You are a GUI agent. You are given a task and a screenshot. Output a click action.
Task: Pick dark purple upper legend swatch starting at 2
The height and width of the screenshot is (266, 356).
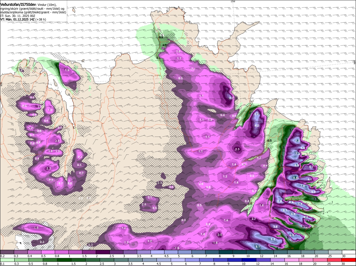pyautogui.click(x=103, y=252)
